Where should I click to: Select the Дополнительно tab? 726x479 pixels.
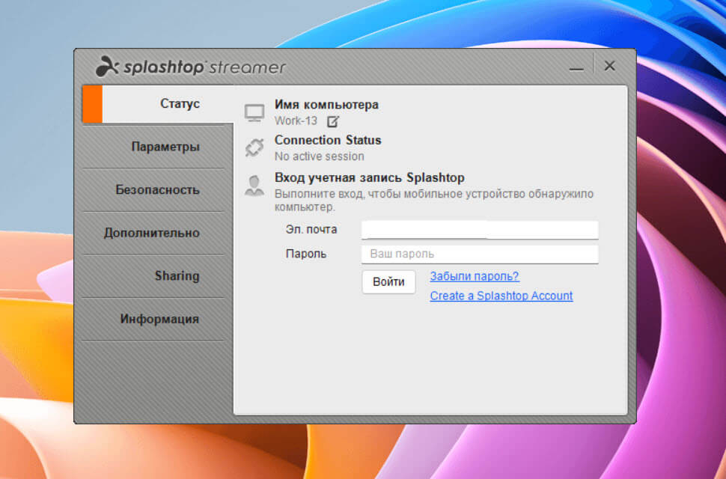tap(153, 233)
